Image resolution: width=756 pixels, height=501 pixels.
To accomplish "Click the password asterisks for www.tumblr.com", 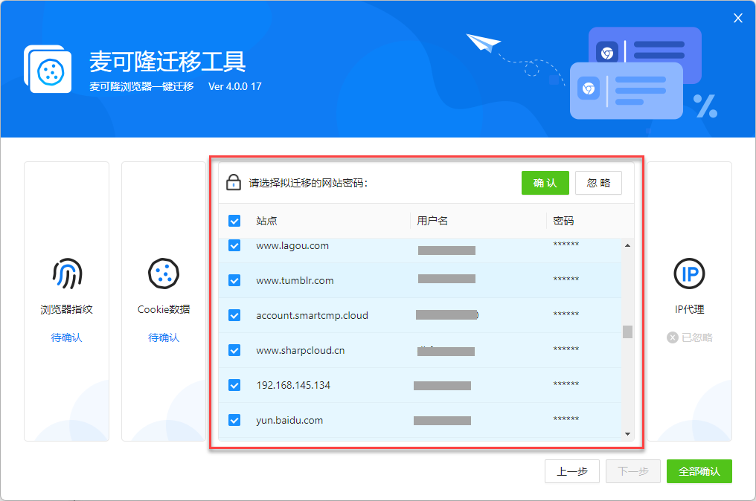I will click(x=566, y=279).
